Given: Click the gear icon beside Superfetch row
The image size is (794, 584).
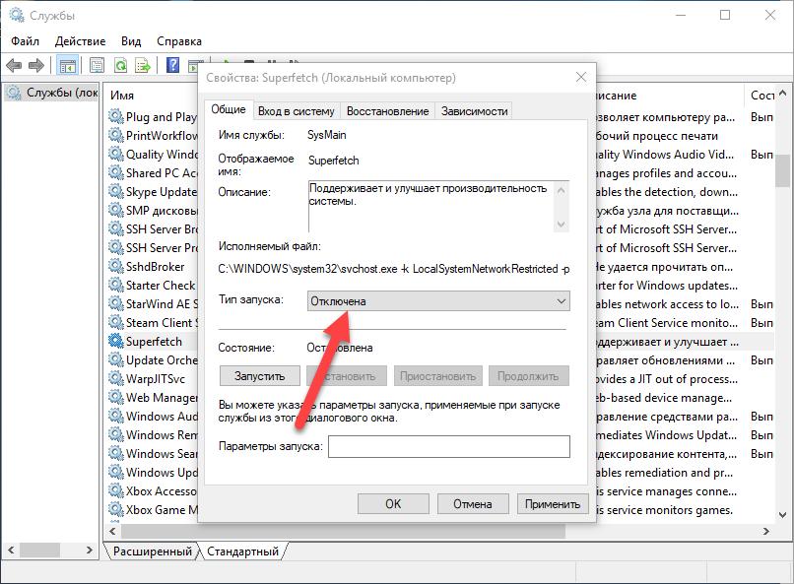Looking at the screenshot, I should [x=116, y=342].
